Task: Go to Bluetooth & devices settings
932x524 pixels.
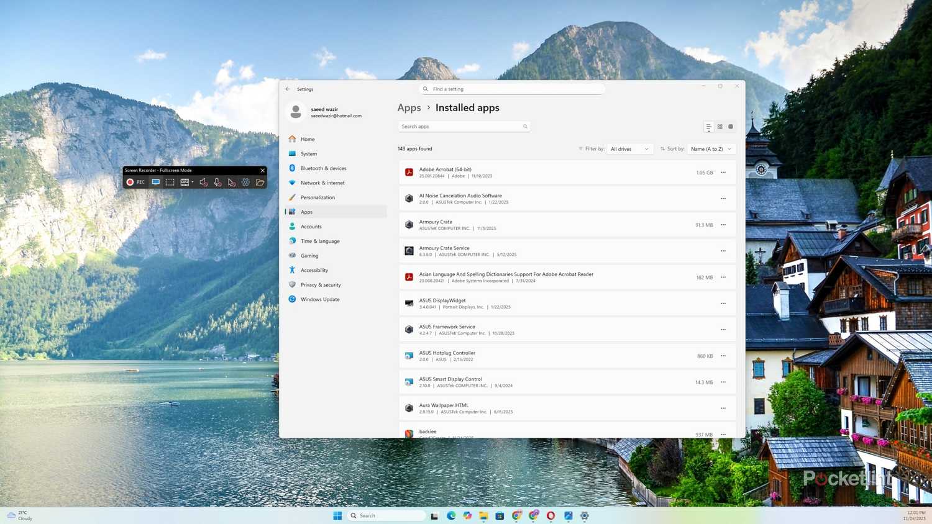Action: pyautogui.click(x=323, y=168)
